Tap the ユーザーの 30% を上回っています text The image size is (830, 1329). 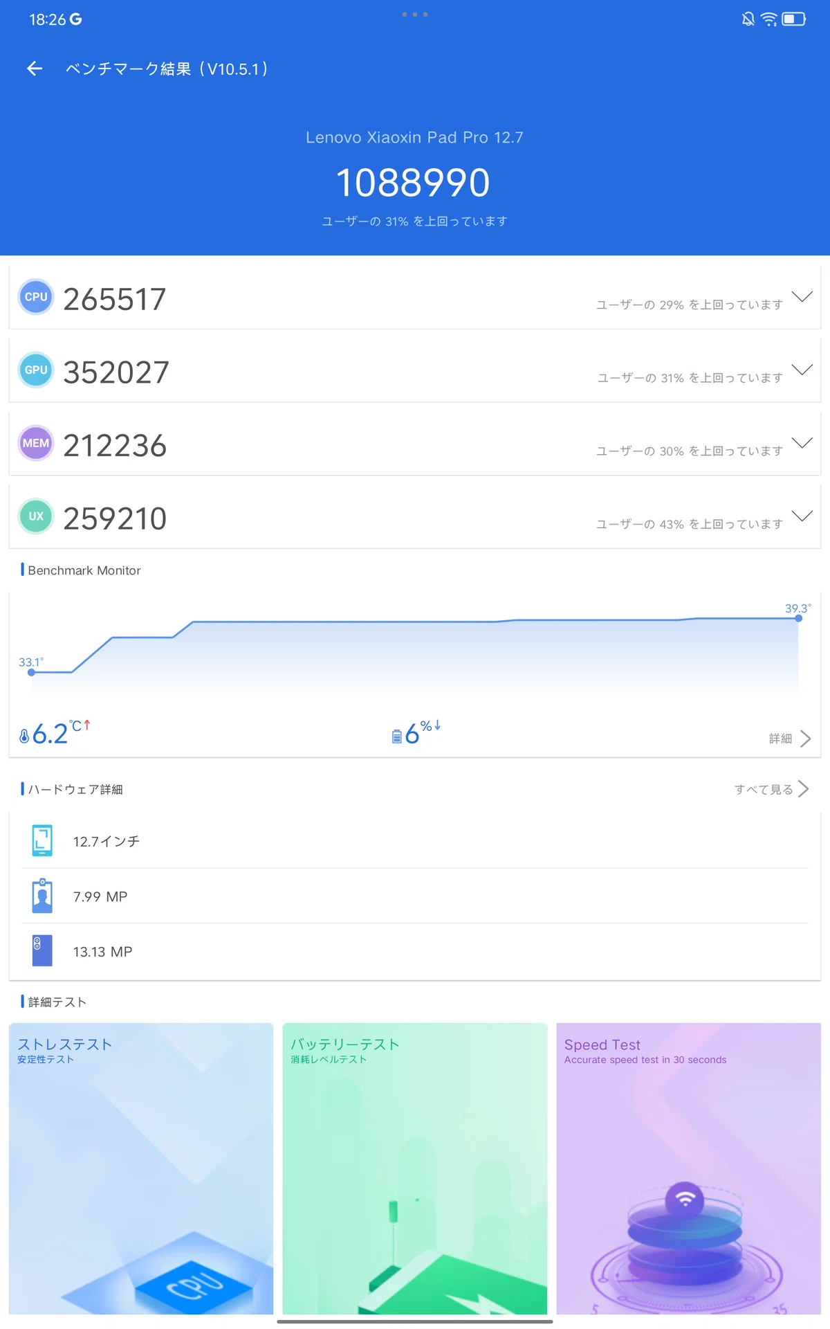click(690, 451)
